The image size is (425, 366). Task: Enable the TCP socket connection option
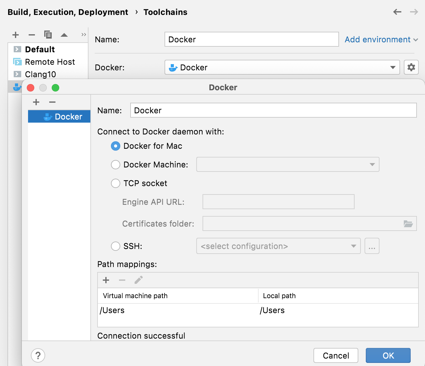pyautogui.click(x=115, y=183)
